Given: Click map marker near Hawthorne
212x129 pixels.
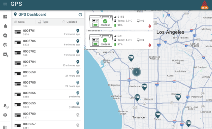Looking at the screenshot, I should [x=144, y=87].
